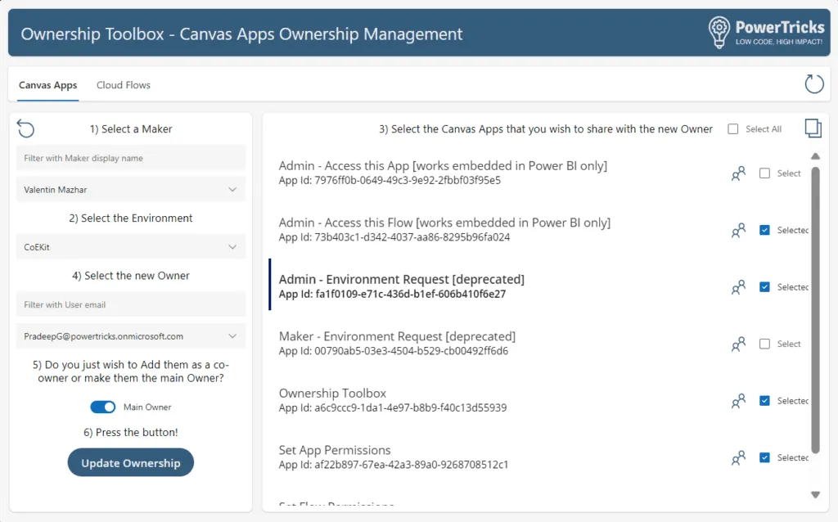Open the people icon for Set App Permissions
This screenshot has width=838, height=522.
pyautogui.click(x=738, y=457)
